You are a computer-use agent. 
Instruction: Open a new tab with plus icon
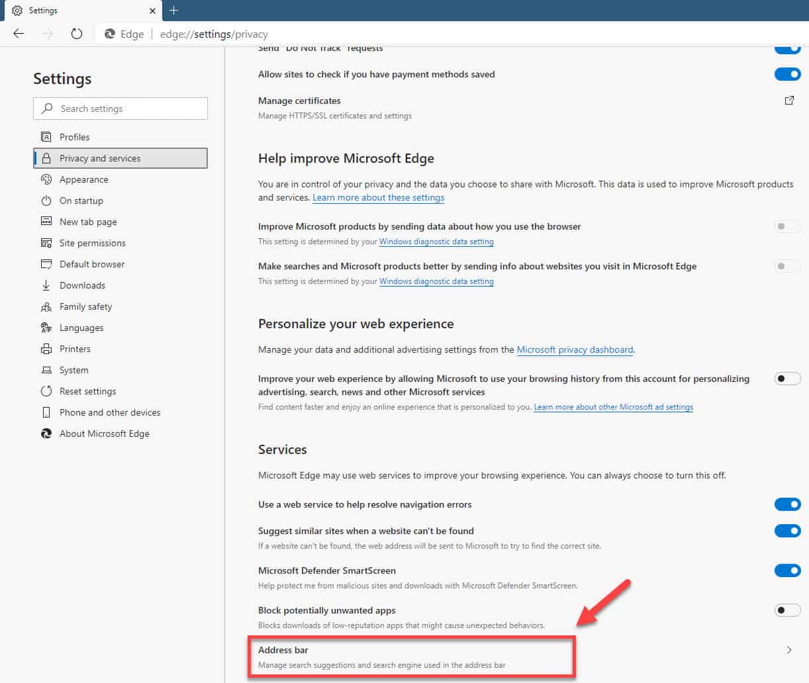174,10
